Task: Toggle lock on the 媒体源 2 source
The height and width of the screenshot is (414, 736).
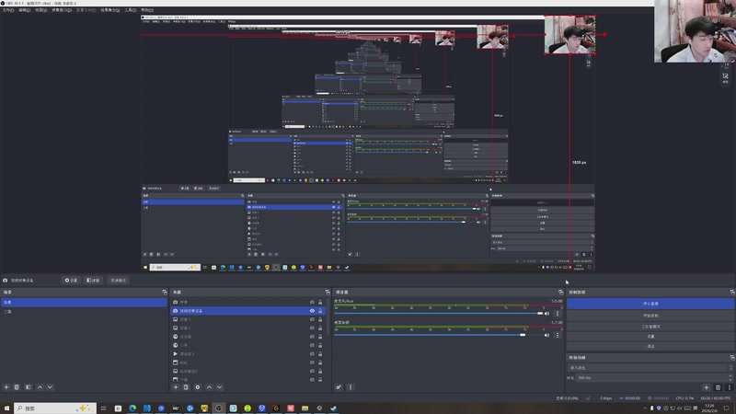Action: (320, 354)
